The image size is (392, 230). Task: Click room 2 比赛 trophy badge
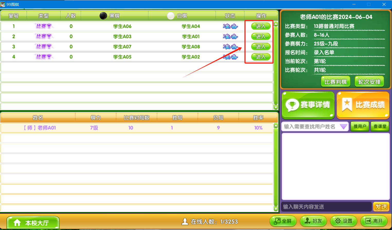[x=44, y=36]
